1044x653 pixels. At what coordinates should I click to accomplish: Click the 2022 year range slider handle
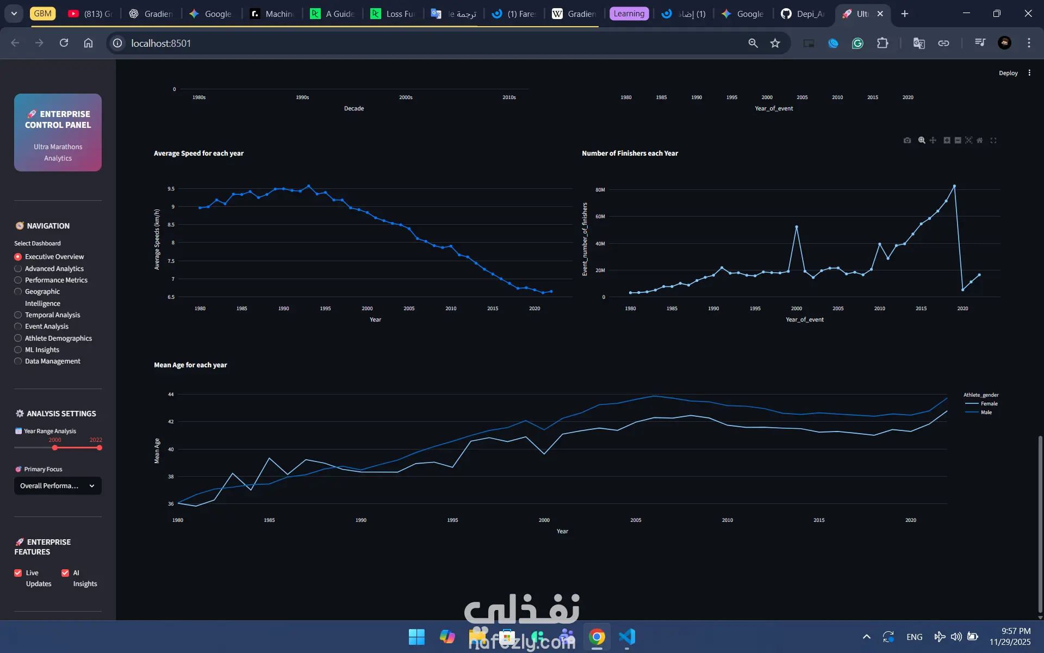click(100, 448)
